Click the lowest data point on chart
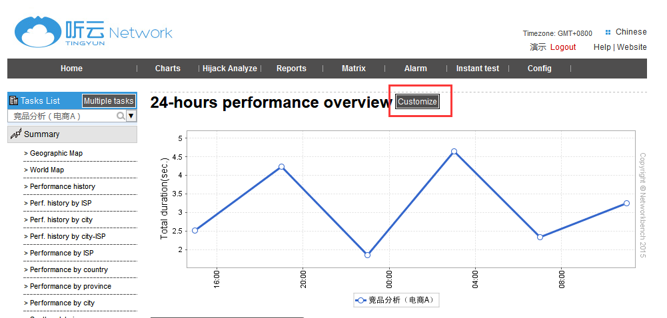The width and height of the screenshot is (667, 318). [367, 255]
